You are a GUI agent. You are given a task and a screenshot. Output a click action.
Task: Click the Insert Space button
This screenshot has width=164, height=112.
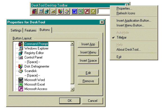[88, 61]
